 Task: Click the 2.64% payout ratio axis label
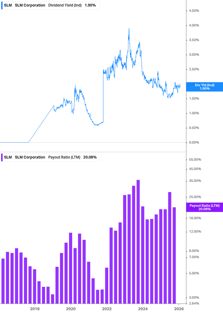click(x=194, y=303)
